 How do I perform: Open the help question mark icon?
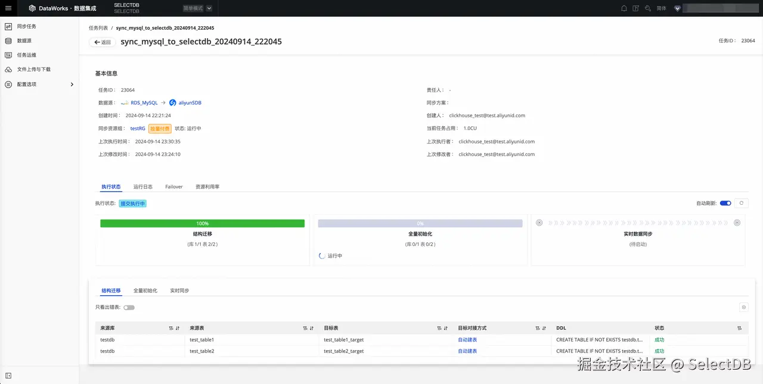point(635,8)
